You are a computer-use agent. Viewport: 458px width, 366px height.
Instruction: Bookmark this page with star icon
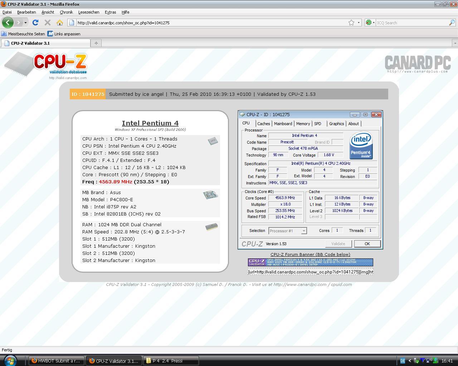(351, 23)
